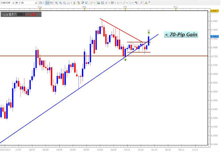This screenshot has width=223, height=152.
Task: Click the 0,7750 price axis label
Action: coord(214,56)
